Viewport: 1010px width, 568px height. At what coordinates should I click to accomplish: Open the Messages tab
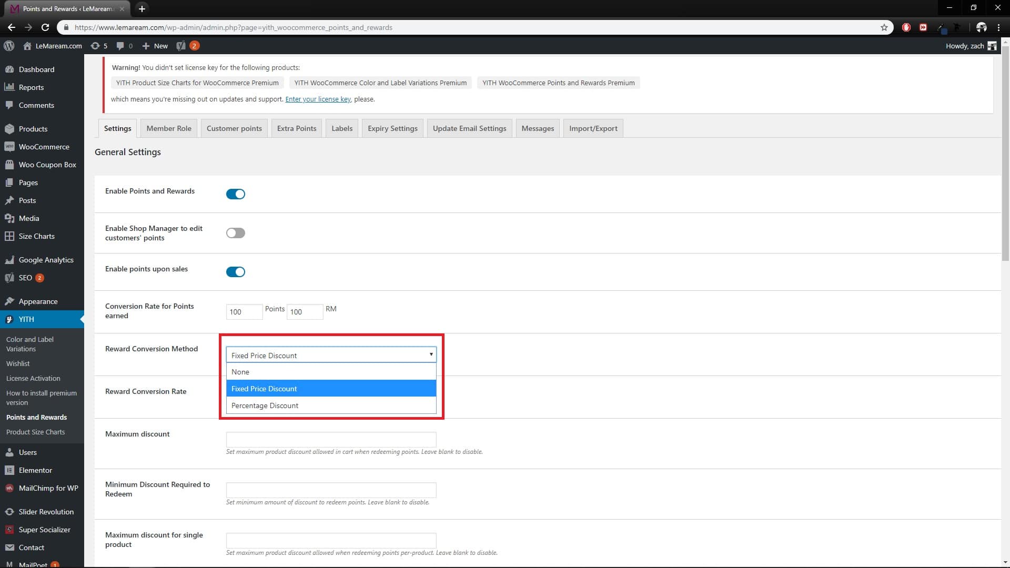pyautogui.click(x=538, y=128)
